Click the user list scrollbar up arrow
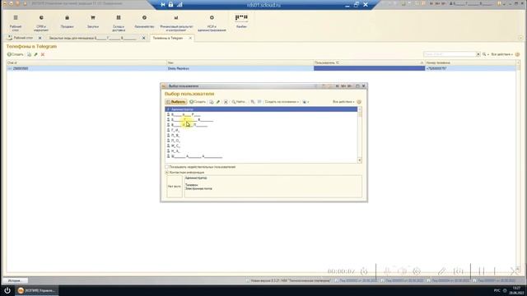The width and height of the screenshot is (527, 296). point(360,109)
